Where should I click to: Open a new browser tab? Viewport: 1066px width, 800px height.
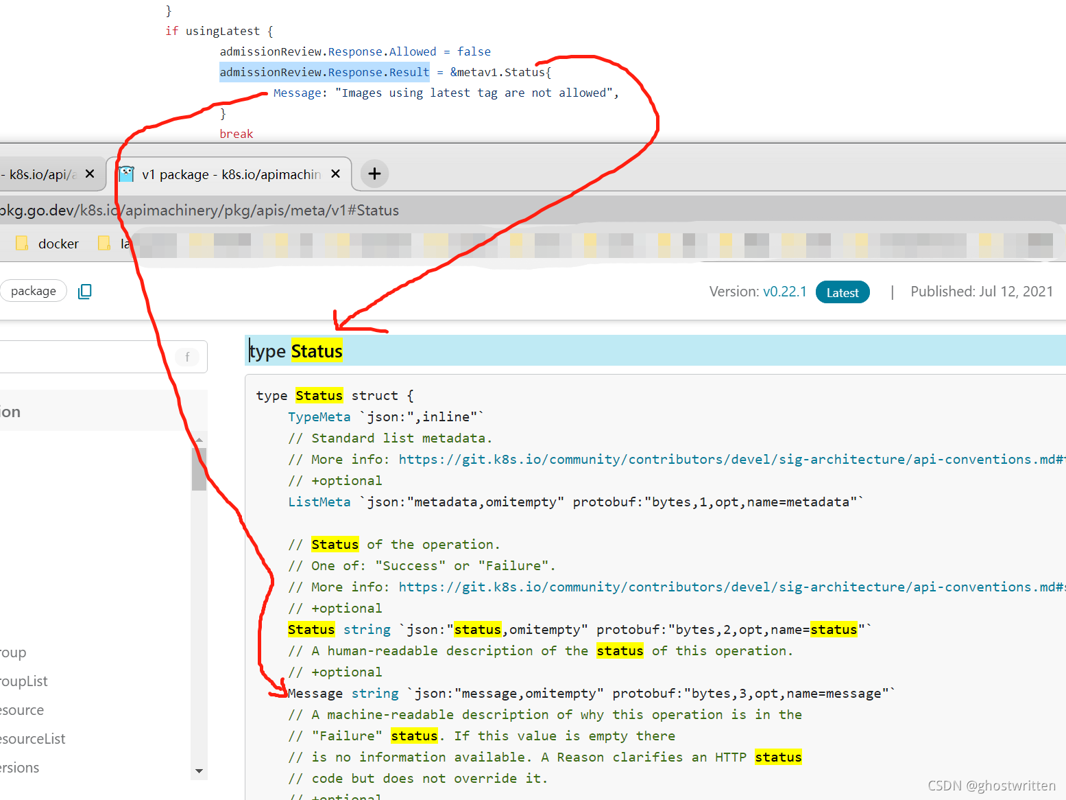coord(374,174)
